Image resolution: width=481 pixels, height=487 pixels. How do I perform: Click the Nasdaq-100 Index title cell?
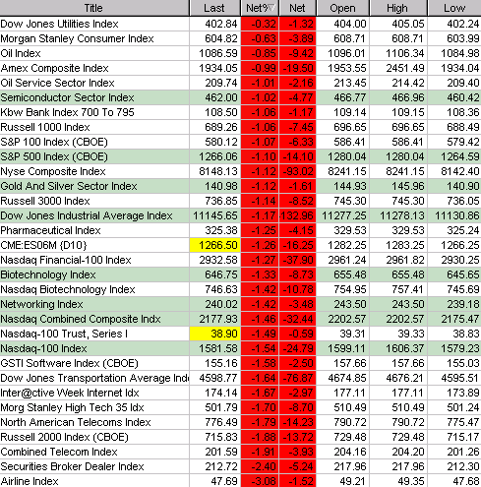(x=94, y=348)
